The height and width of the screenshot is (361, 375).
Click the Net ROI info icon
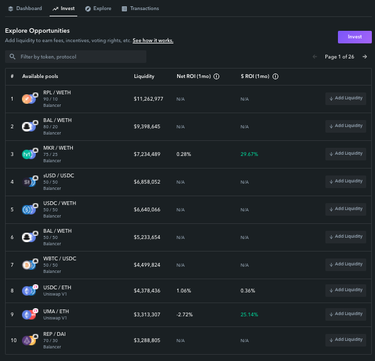(x=216, y=76)
